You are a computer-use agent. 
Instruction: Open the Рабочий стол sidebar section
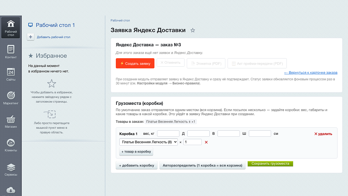tap(11, 28)
